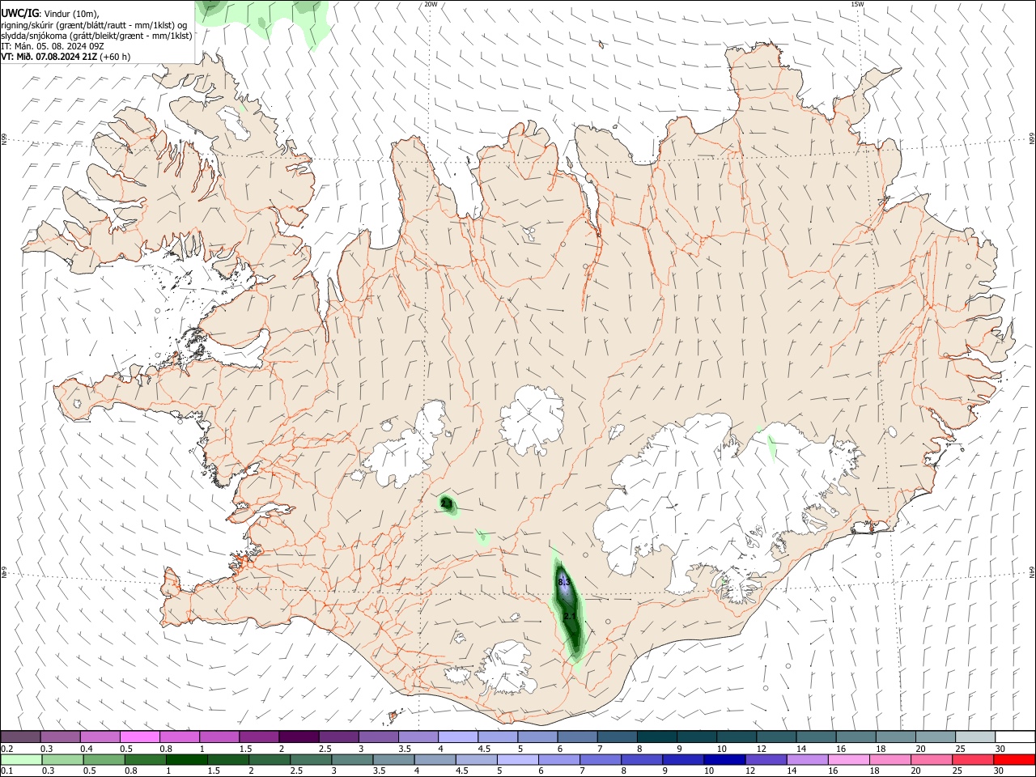Click the '8.3' precipitation value on the map
The width and height of the screenshot is (1036, 777).
pyautogui.click(x=564, y=582)
